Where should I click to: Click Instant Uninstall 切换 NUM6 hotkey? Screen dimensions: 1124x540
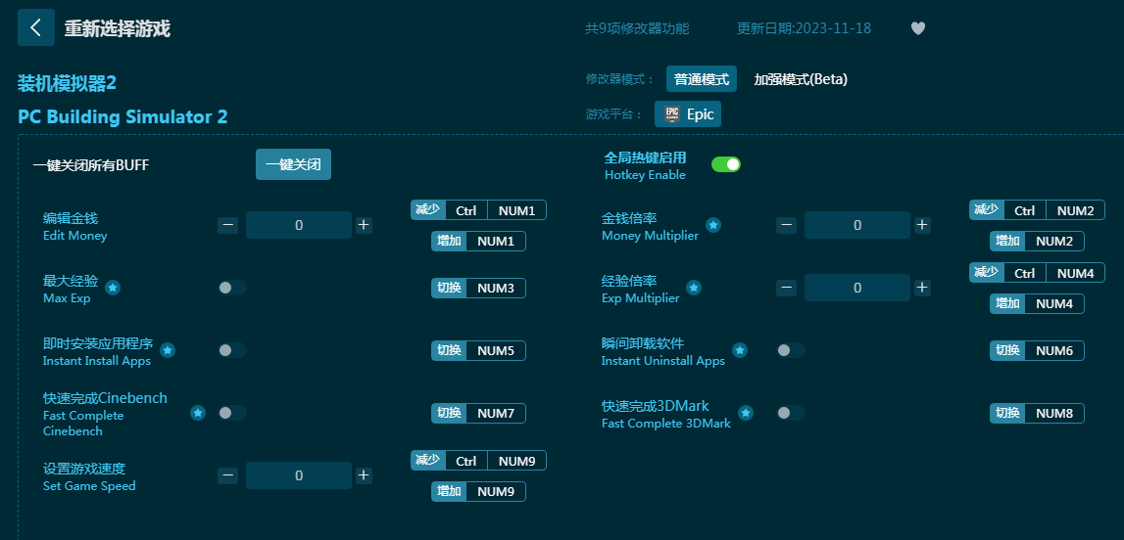point(1037,350)
